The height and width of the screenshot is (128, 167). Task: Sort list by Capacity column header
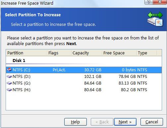[87, 53]
